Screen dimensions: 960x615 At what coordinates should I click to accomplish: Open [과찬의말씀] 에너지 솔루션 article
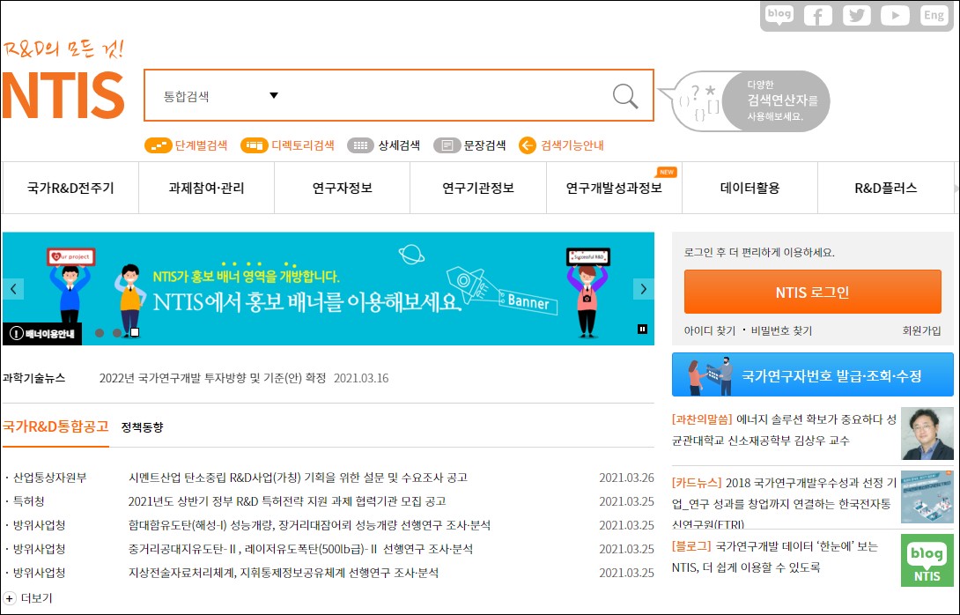coord(784,430)
